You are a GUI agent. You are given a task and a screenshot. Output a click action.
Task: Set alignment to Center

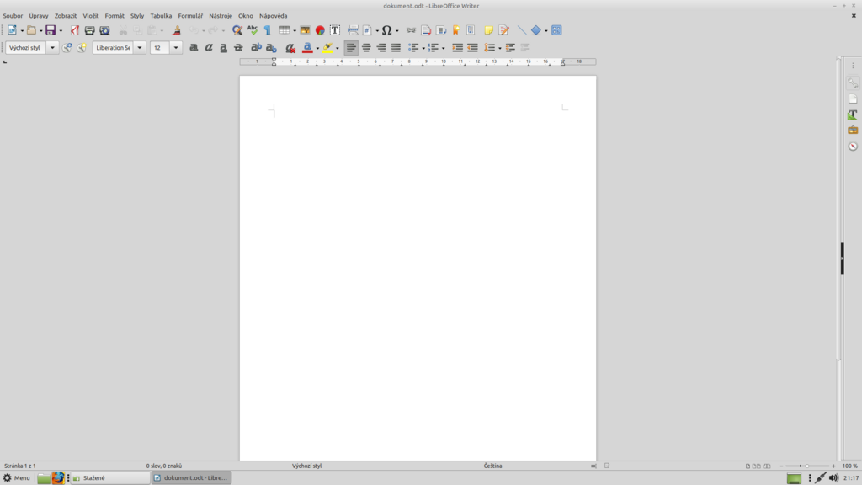click(366, 48)
